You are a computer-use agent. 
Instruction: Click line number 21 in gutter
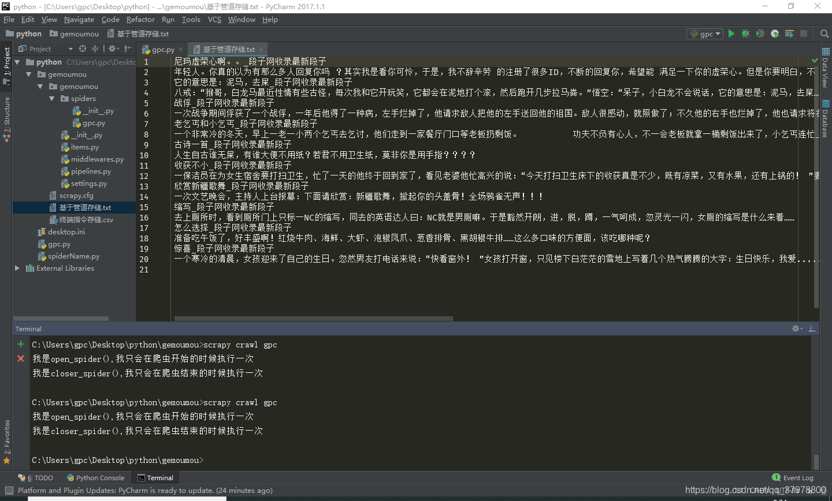click(x=144, y=270)
